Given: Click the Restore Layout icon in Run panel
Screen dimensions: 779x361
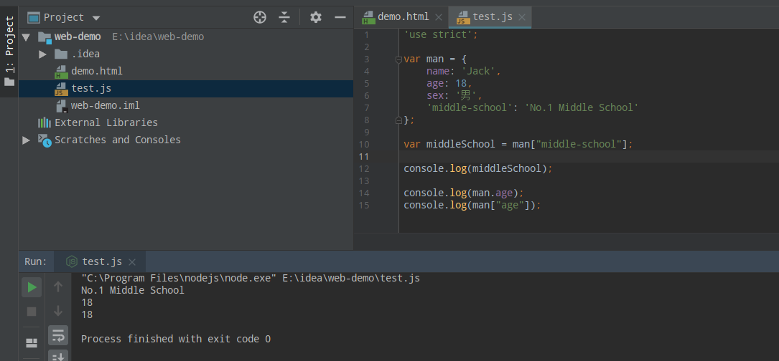Looking at the screenshot, I should pos(32,343).
